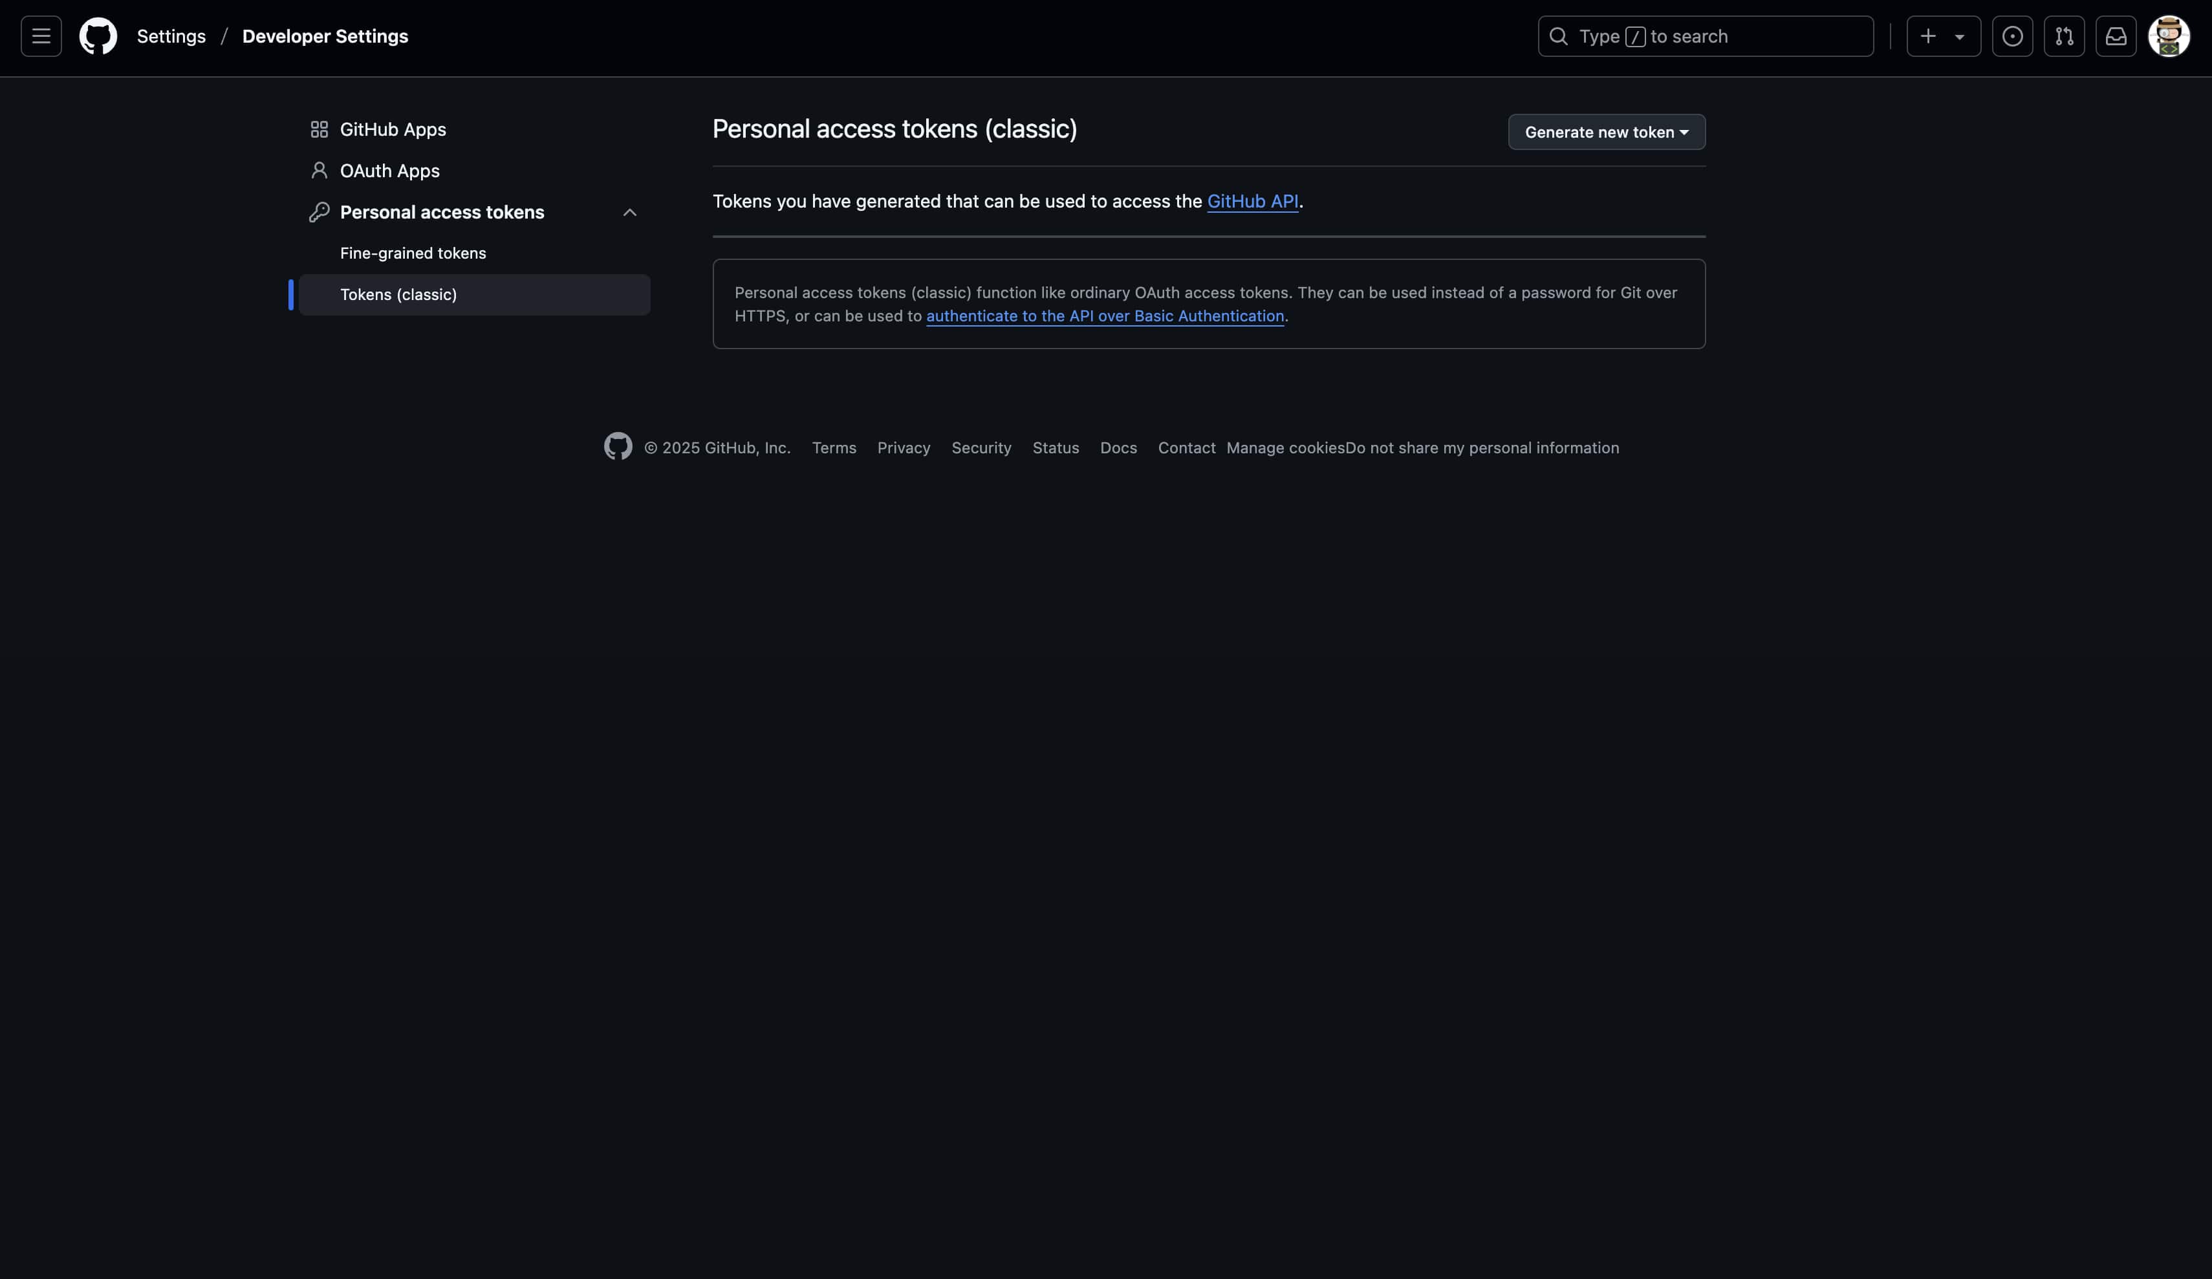
Task: Open the notifications inbox icon
Action: click(2116, 36)
